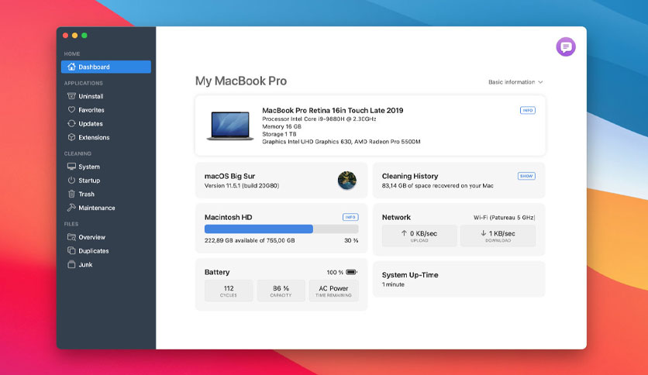Open the Updates section
This screenshot has width=648, height=375.
click(91, 123)
